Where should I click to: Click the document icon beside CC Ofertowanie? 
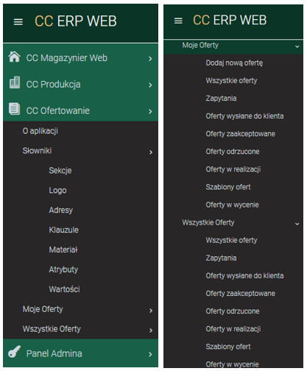click(x=15, y=109)
